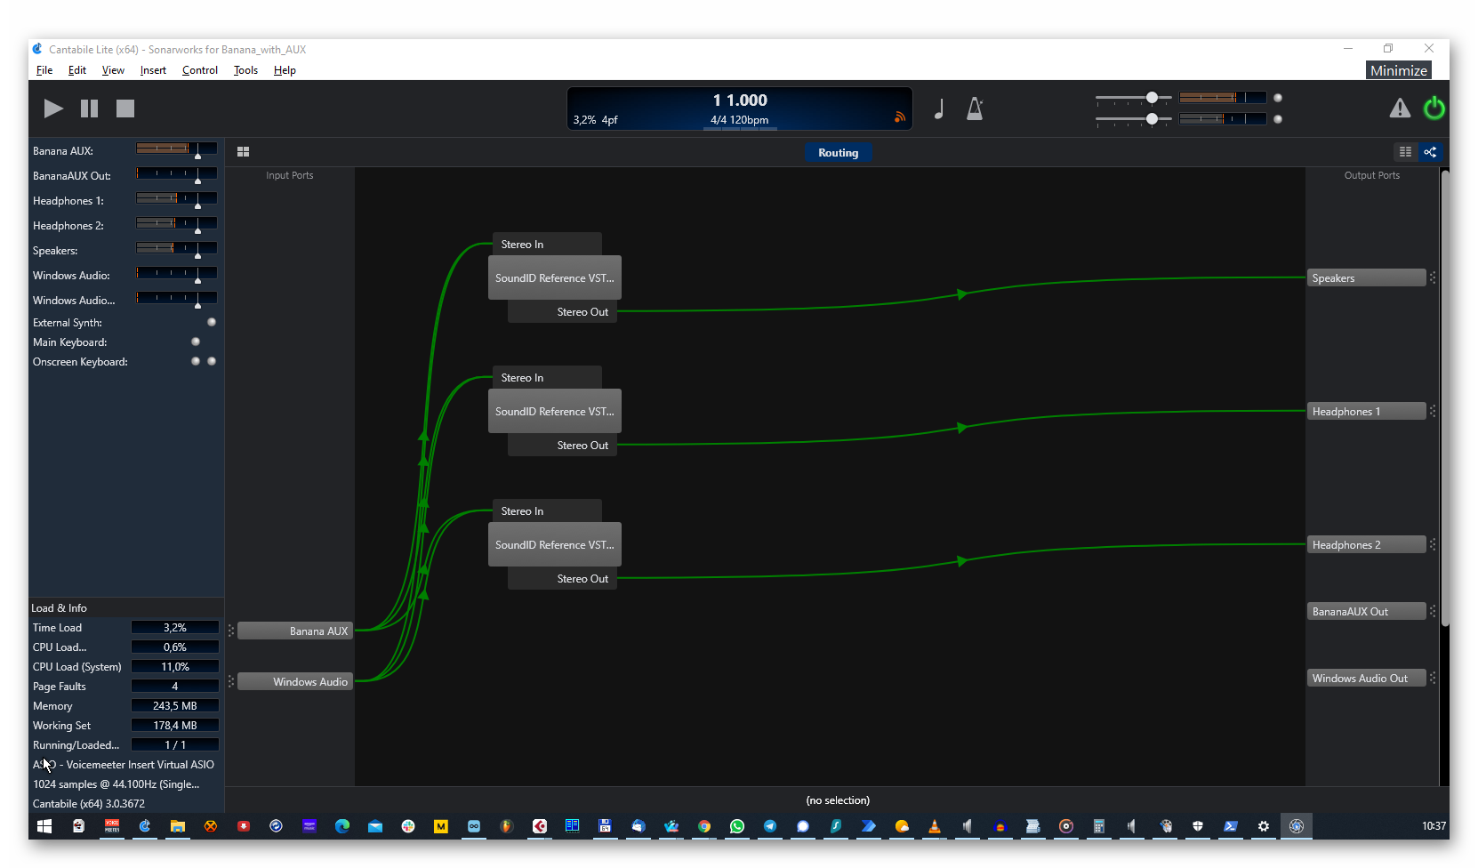Select the Routing header button

click(x=838, y=153)
